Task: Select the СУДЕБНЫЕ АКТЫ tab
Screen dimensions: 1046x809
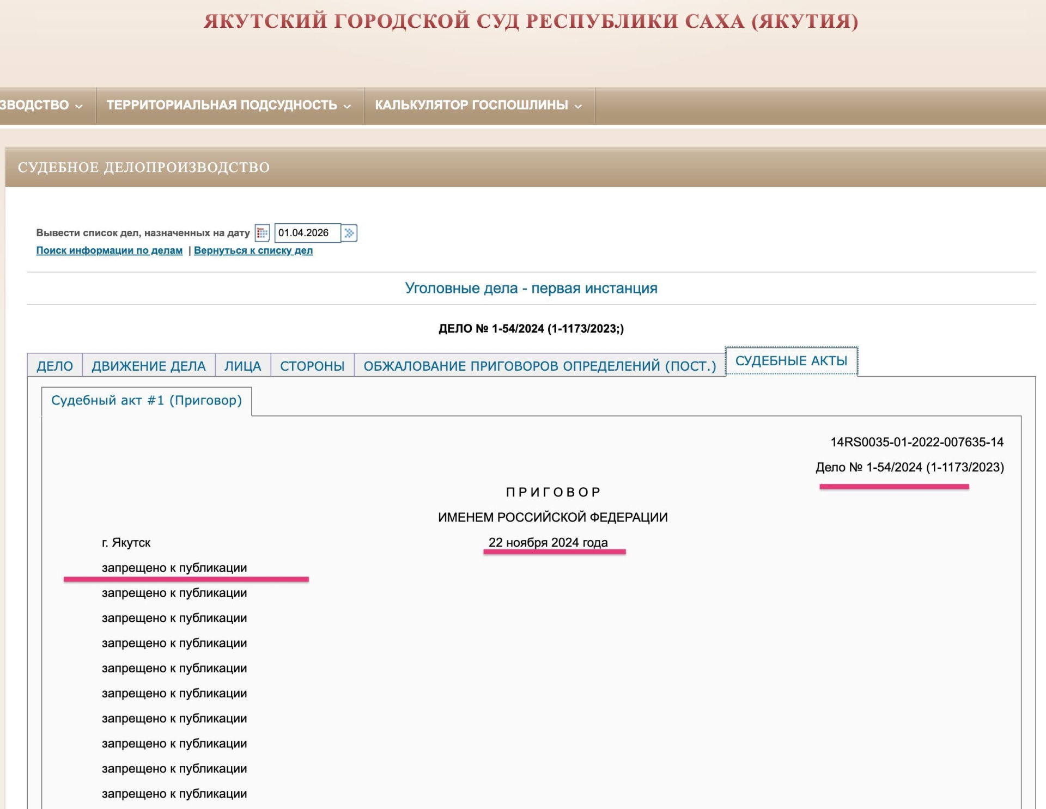Action: click(791, 361)
